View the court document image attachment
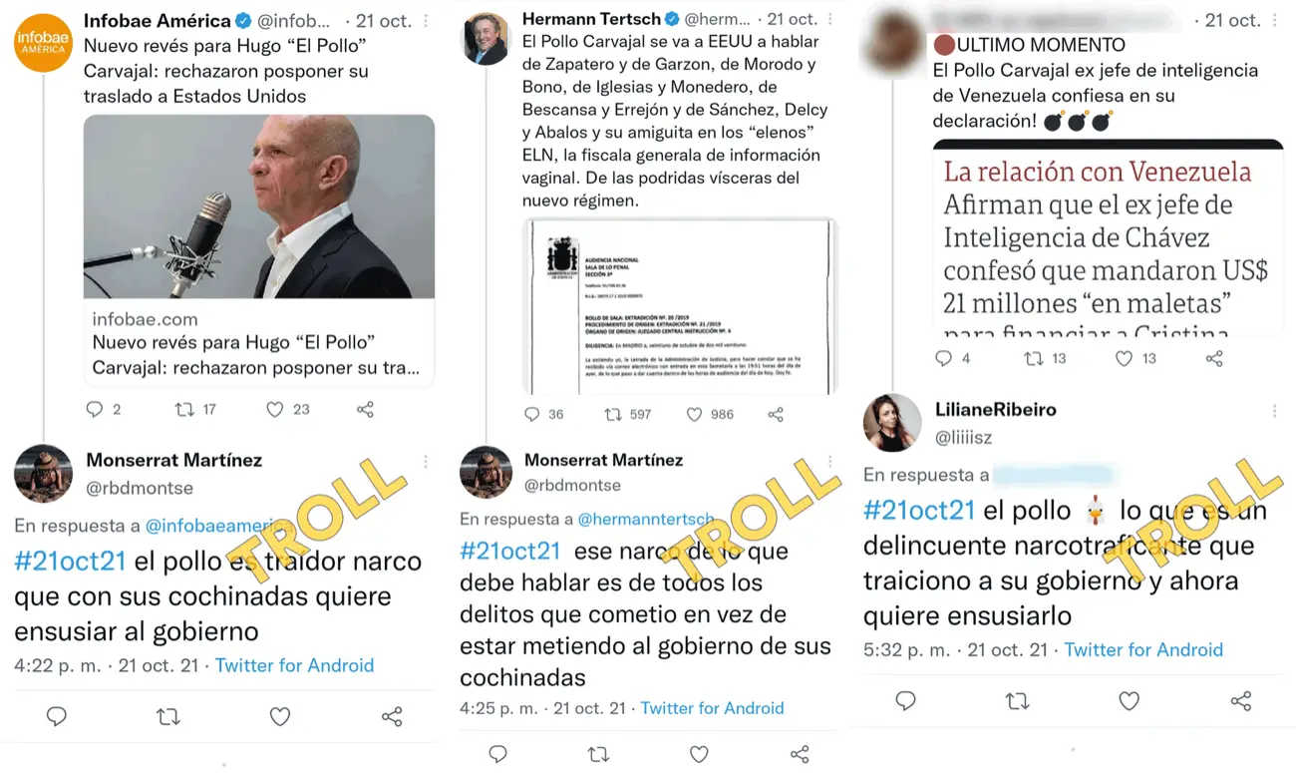Image resolution: width=1296 pixels, height=773 pixels. (x=680, y=306)
